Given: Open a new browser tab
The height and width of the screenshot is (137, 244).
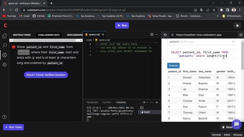Looking at the screenshot, I should (x=51, y=3).
